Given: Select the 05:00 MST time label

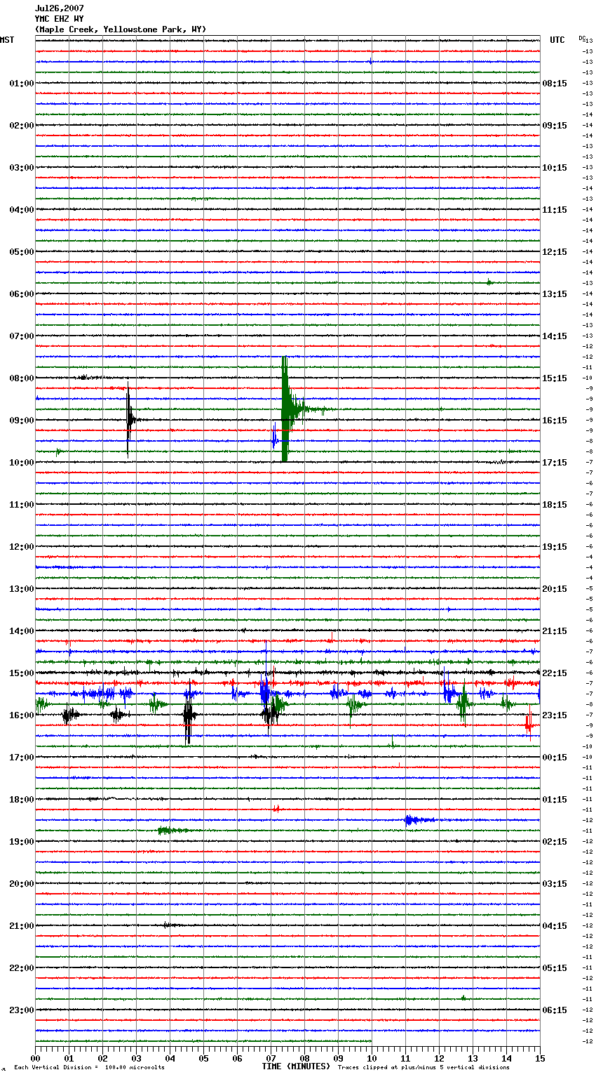Looking at the screenshot, I should [22, 252].
